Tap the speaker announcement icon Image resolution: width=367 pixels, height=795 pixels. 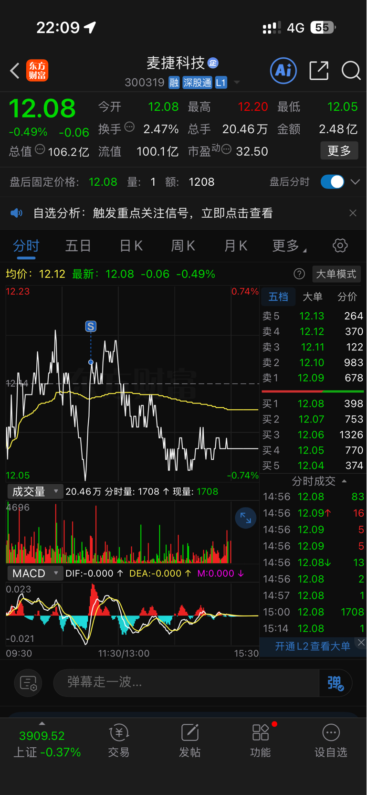(x=17, y=213)
